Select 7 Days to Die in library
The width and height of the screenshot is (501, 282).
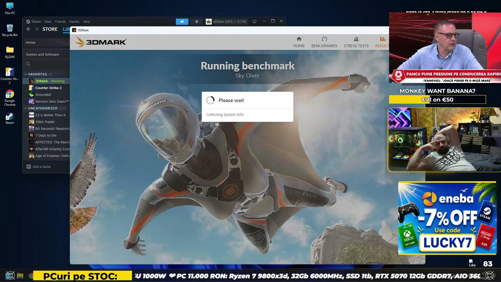point(46,136)
